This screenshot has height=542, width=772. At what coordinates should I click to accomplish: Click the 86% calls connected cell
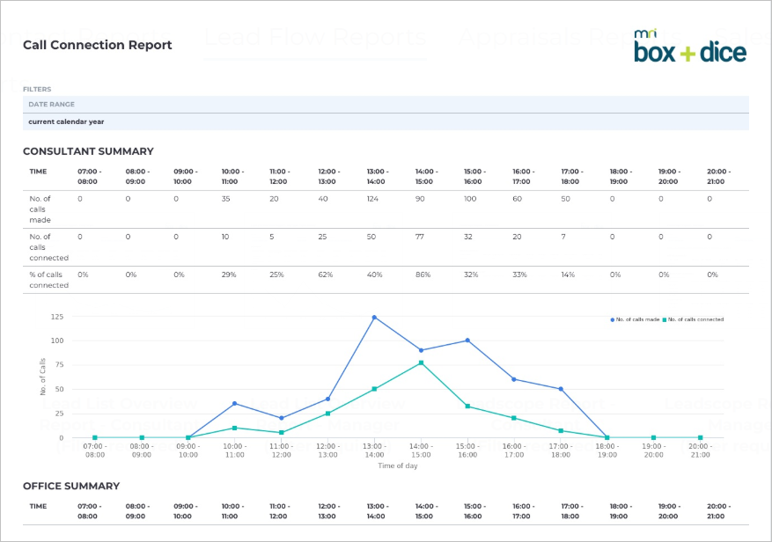[423, 275]
